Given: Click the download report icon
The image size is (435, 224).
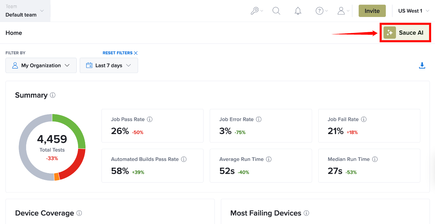Looking at the screenshot, I should coord(422,66).
